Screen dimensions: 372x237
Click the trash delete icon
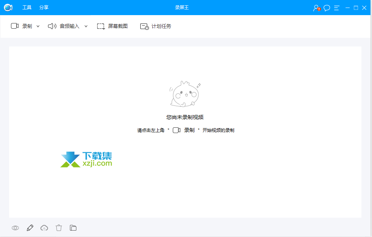tap(59, 228)
